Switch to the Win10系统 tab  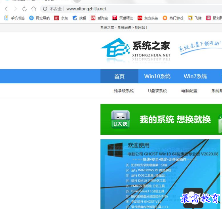pyautogui.click(x=157, y=76)
